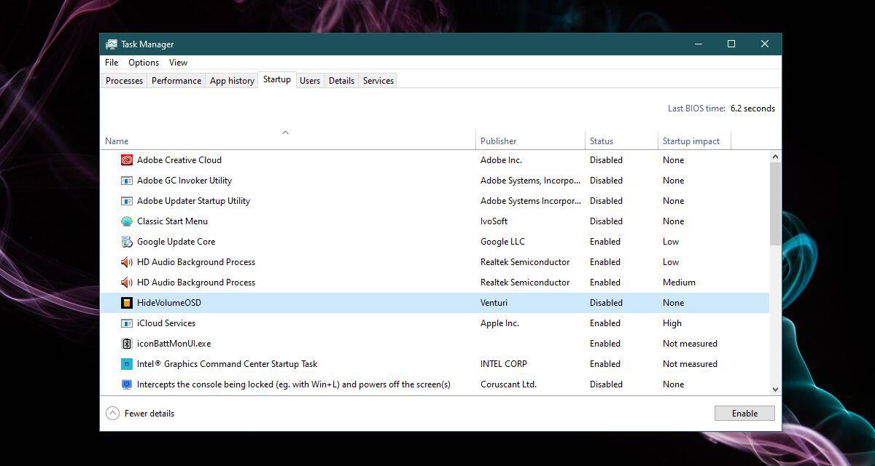Click speaker icon of Medium-impact HD Audio process
Viewport: 875px width, 466px height.
pyautogui.click(x=127, y=283)
